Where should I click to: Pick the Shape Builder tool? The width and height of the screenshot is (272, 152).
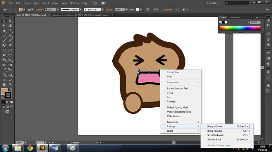click(x=4, y=60)
